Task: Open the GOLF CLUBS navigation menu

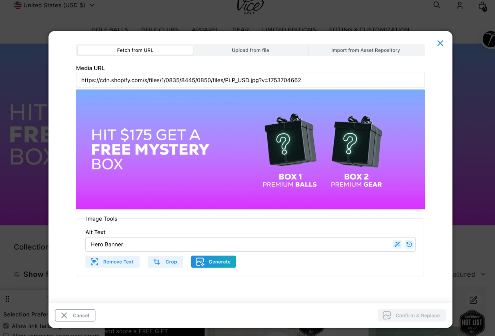Action: pyautogui.click(x=160, y=29)
